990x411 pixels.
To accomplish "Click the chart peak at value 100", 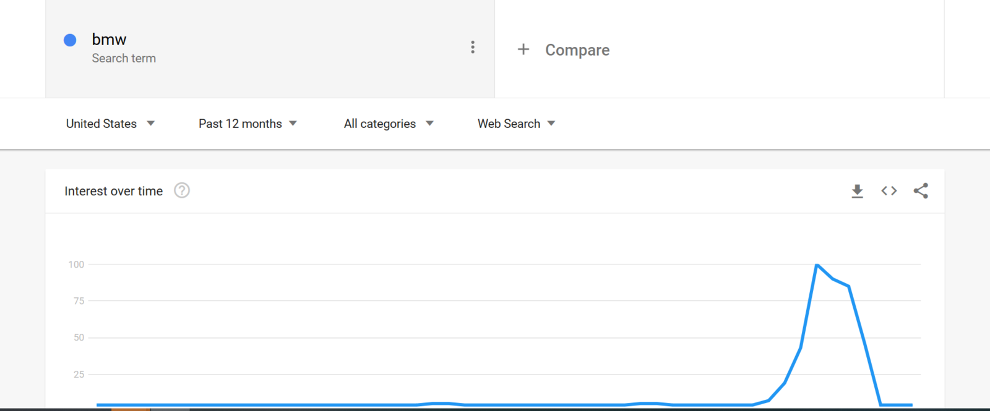I will (x=817, y=265).
